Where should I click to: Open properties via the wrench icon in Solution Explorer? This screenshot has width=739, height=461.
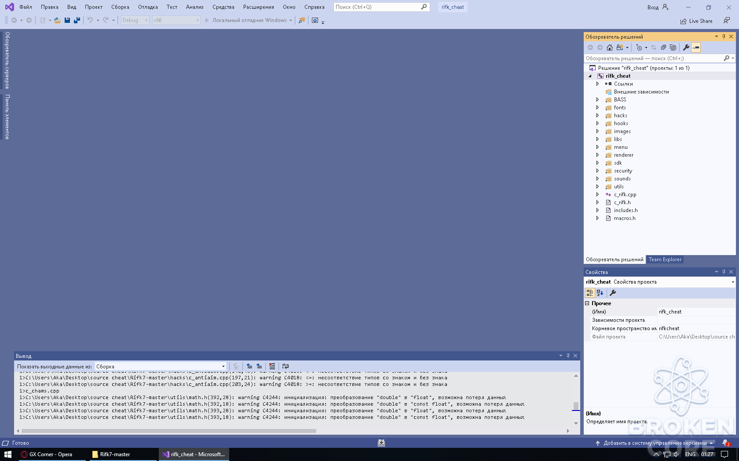point(686,47)
